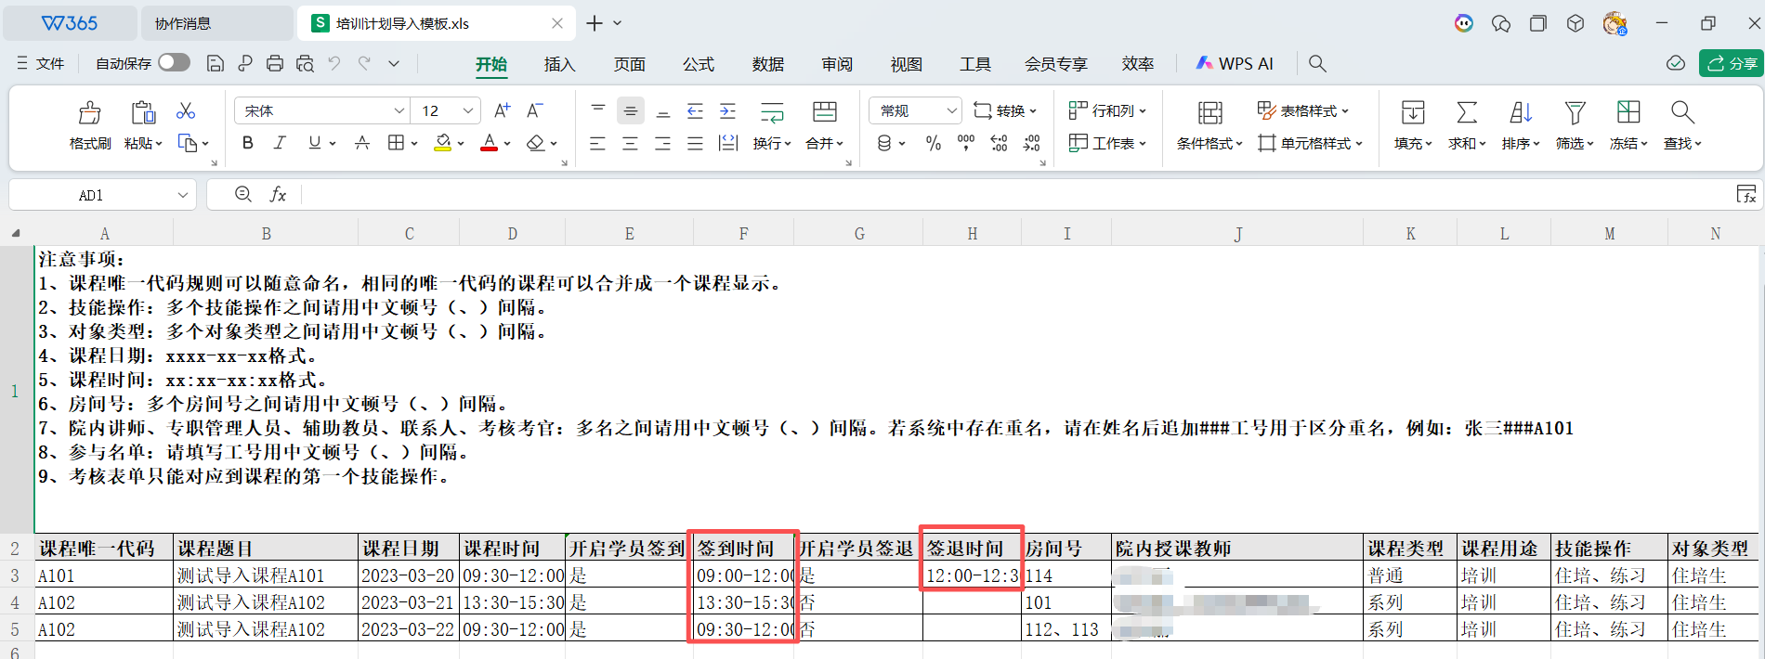
Task: Click the save file icon
Action: click(x=215, y=63)
